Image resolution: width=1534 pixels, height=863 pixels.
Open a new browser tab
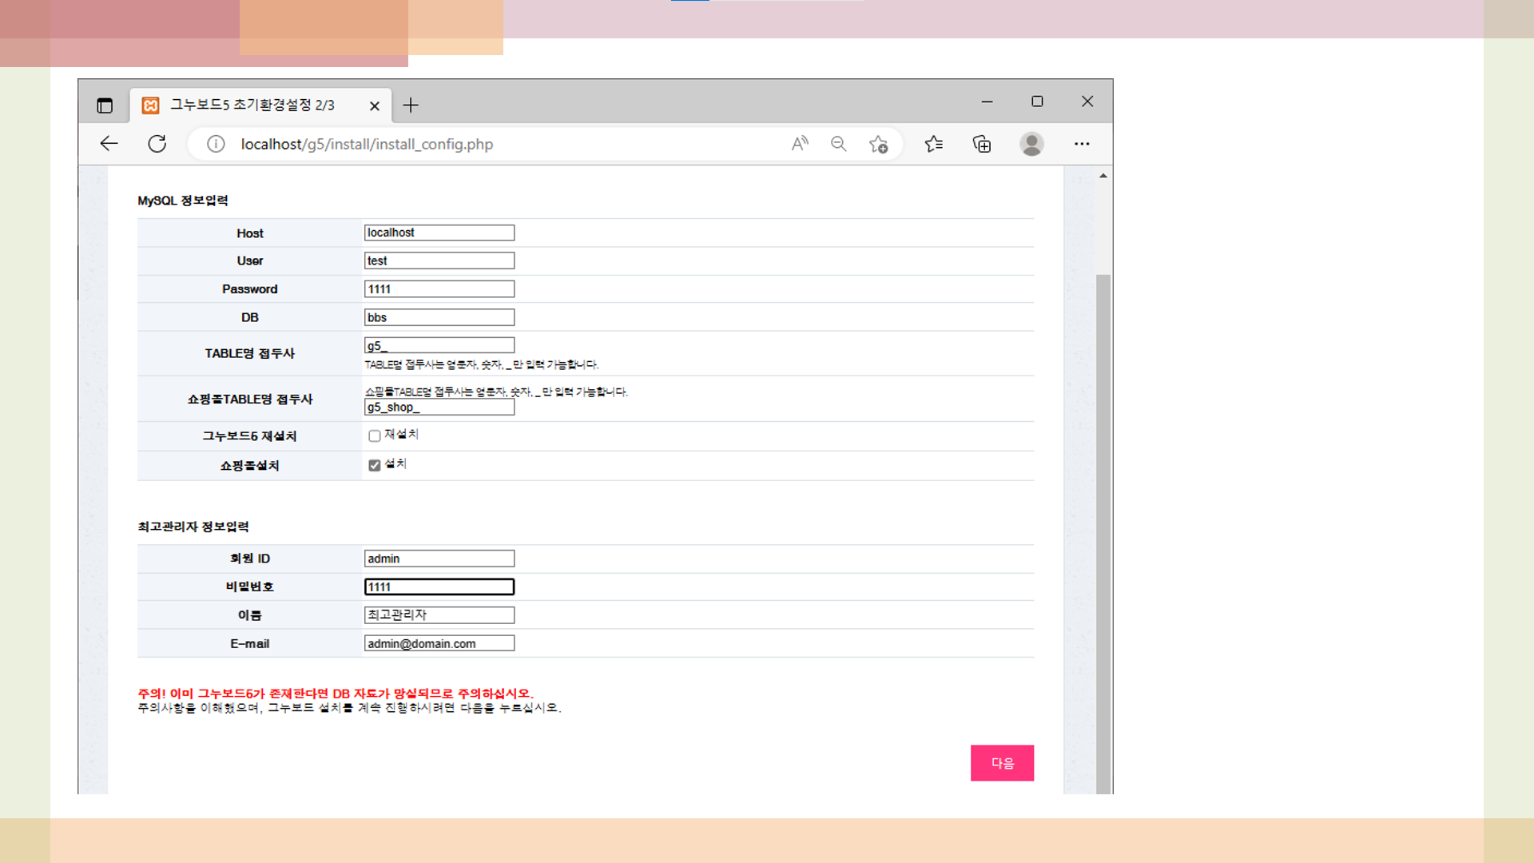(x=411, y=105)
